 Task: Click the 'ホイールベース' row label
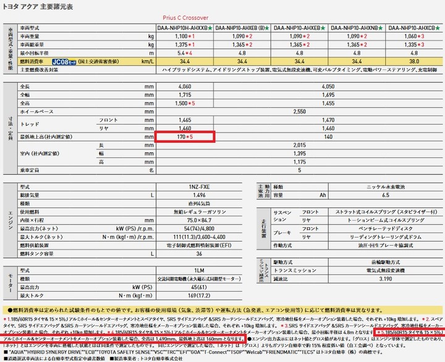pyautogui.click(x=36, y=111)
